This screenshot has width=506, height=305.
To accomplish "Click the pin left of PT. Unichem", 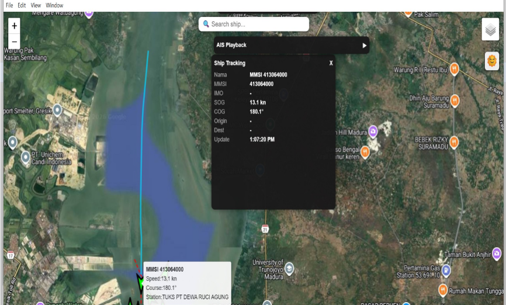I will click(12, 143).
